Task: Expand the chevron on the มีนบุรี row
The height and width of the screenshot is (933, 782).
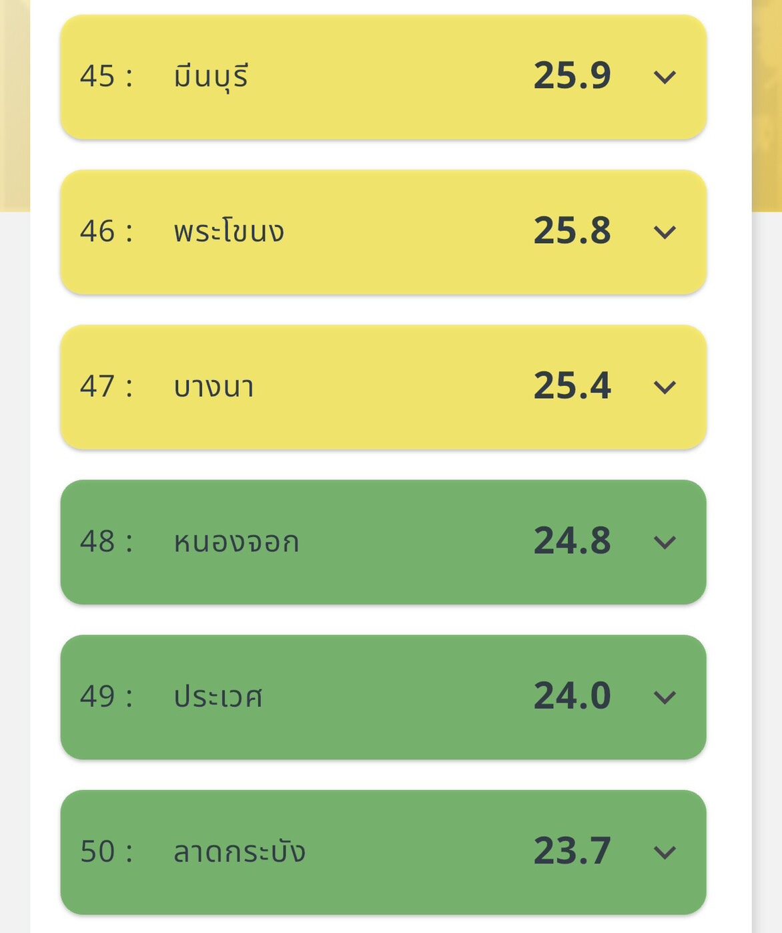Action: 665,77
